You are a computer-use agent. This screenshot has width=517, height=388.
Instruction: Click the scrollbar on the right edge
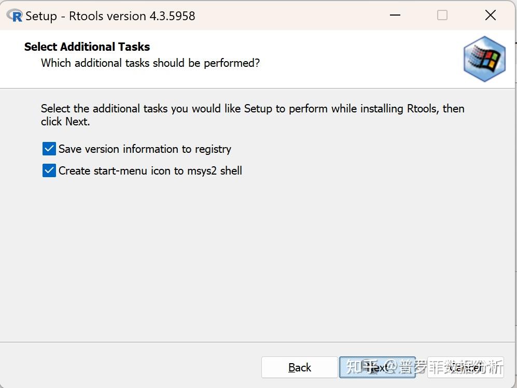[514, 207]
